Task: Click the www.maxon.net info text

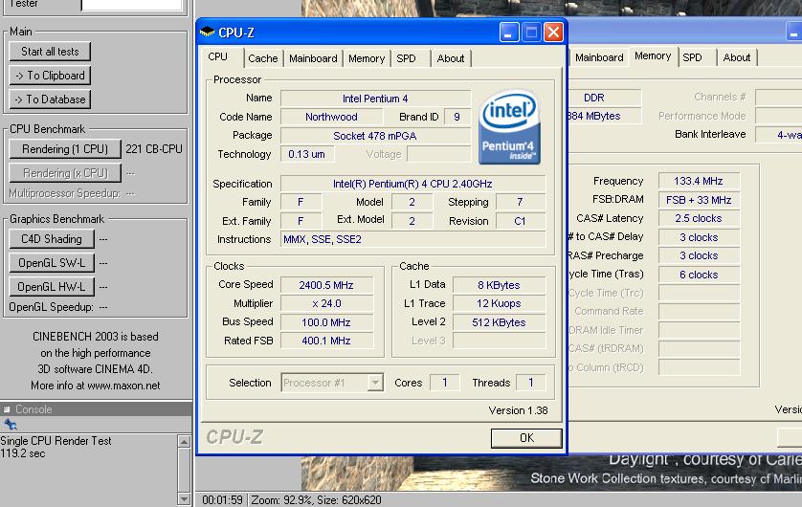Action: point(123,386)
